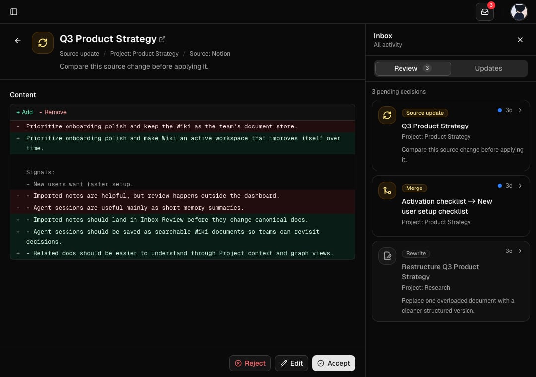Click the removed line about document store
The width and height of the screenshot is (536, 377).
[183, 126]
